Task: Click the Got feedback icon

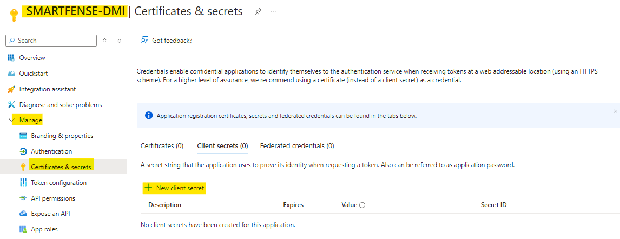Action: [x=144, y=41]
